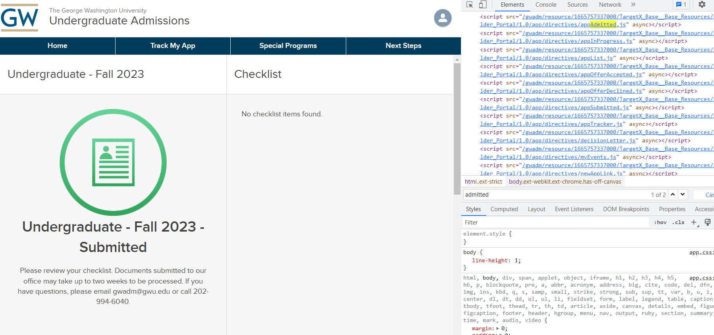Screen dimensions: 714x335
Task: Show more DevTools tabs with the chevron
Action: coord(633,5)
